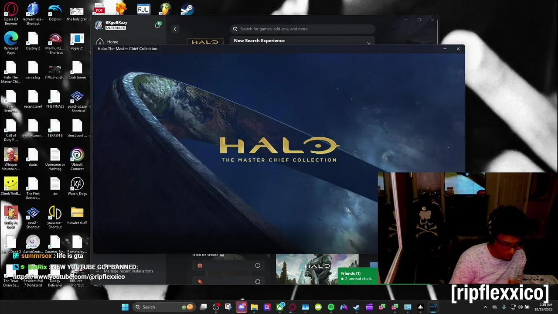Open xenia.log file on desktop
This screenshot has width=558, height=314.
click(x=33, y=70)
